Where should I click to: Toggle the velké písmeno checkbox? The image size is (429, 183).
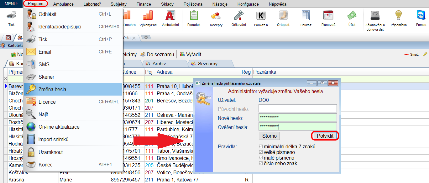(x=261, y=152)
